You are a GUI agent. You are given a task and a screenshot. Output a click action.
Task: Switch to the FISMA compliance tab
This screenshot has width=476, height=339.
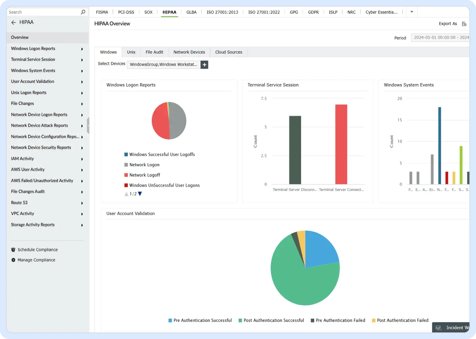pos(102,12)
